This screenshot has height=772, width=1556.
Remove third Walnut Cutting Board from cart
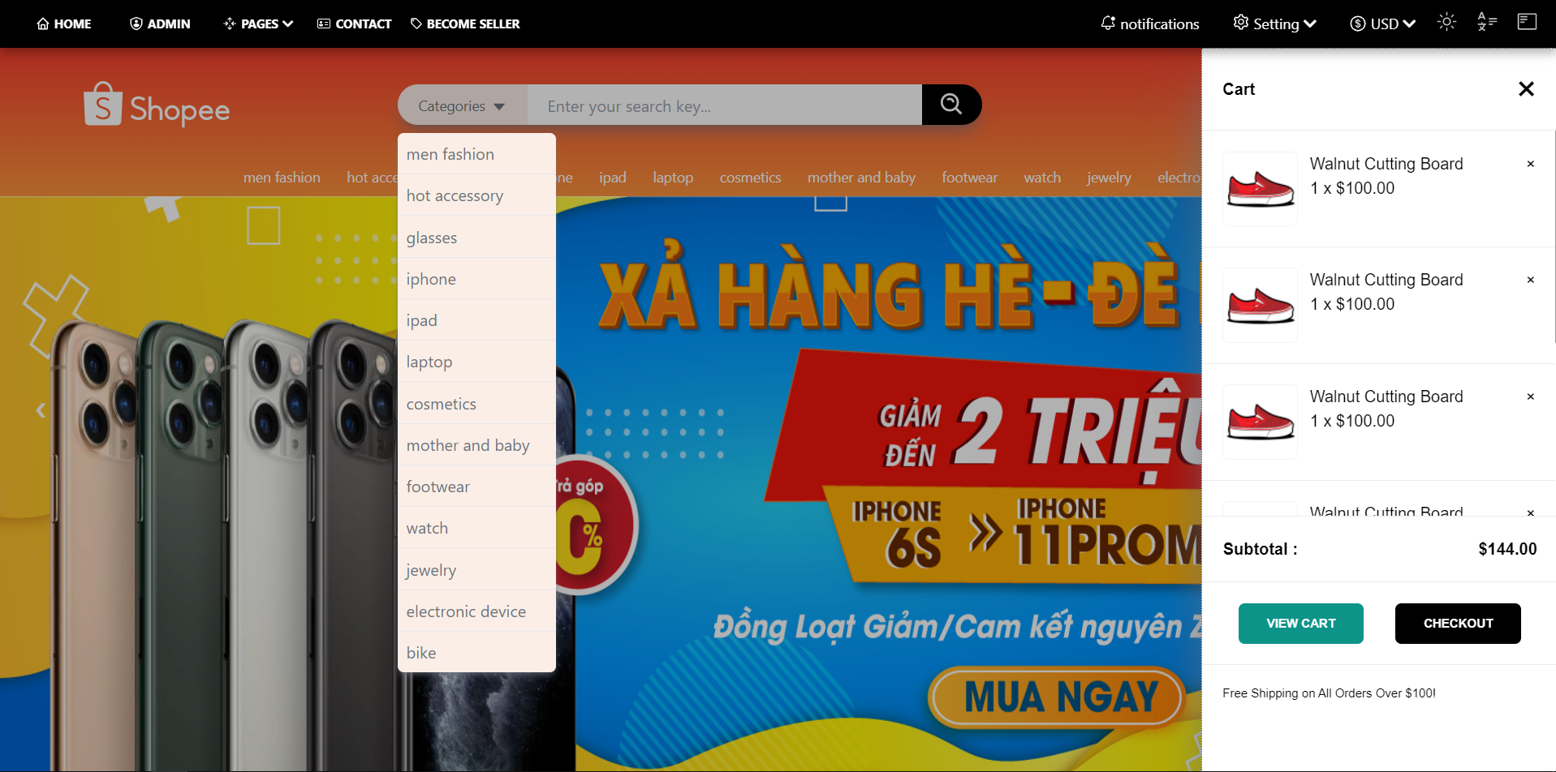coord(1531,397)
